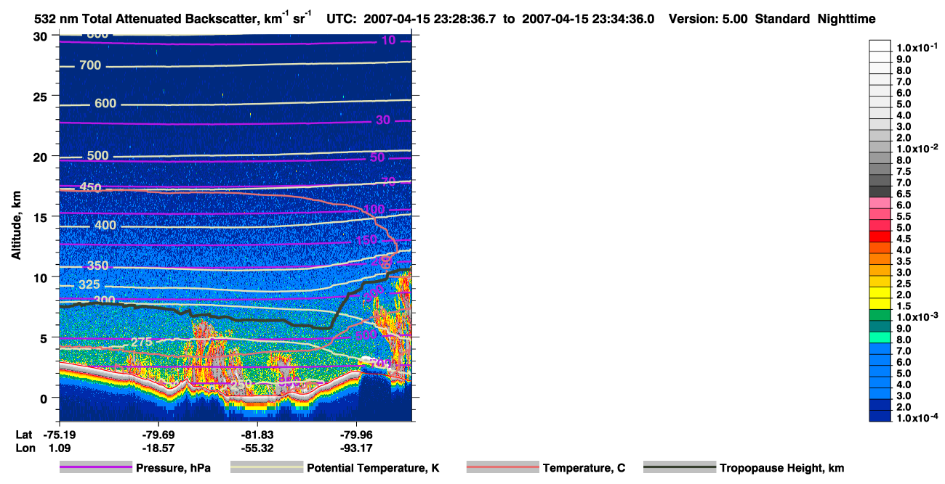Viewport: 945px width, 484px height.
Task: Click the 20 tick on altitude axis
Action: [x=42, y=157]
